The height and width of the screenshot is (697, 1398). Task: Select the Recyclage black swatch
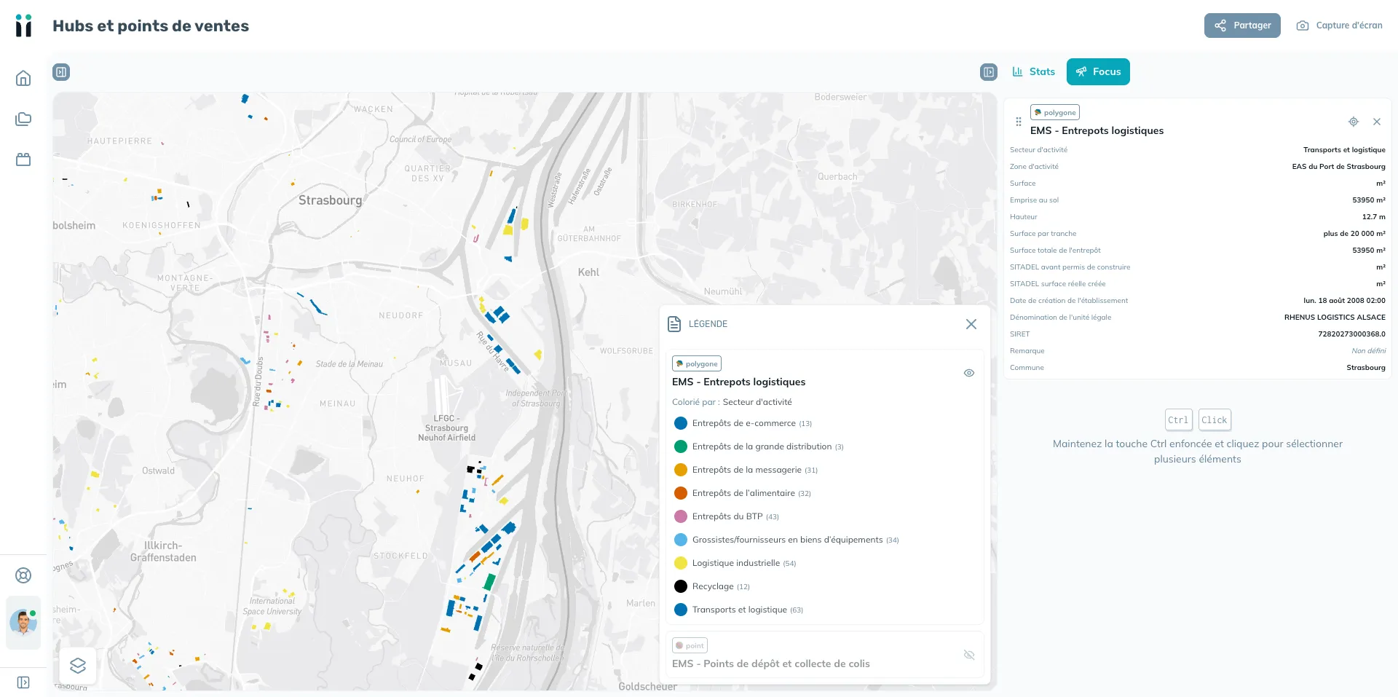pyautogui.click(x=681, y=586)
